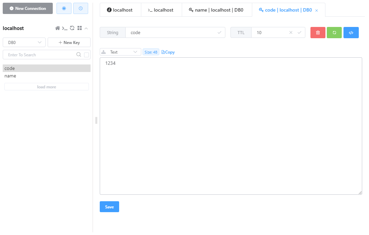Open the settings gear icon
Image resolution: width=369 pixels, height=235 pixels.
tap(64, 9)
